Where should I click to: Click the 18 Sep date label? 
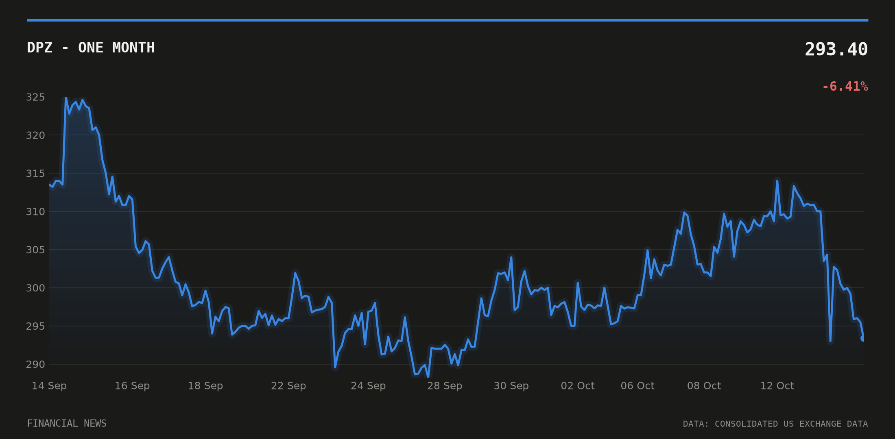[x=205, y=386]
